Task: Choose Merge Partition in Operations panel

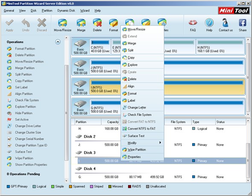Action: click(x=25, y=68)
